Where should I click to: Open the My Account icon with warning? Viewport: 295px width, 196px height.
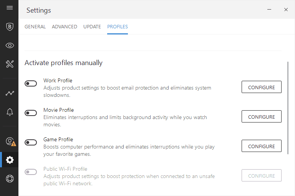(10, 142)
